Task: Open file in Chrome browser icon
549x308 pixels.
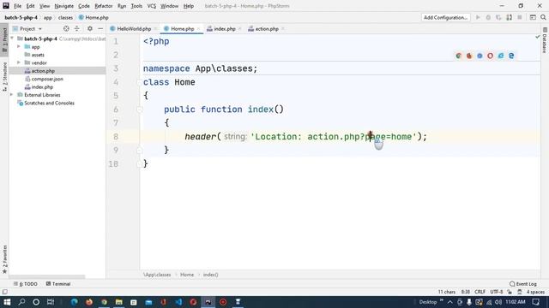Action: tap(459, 56)
